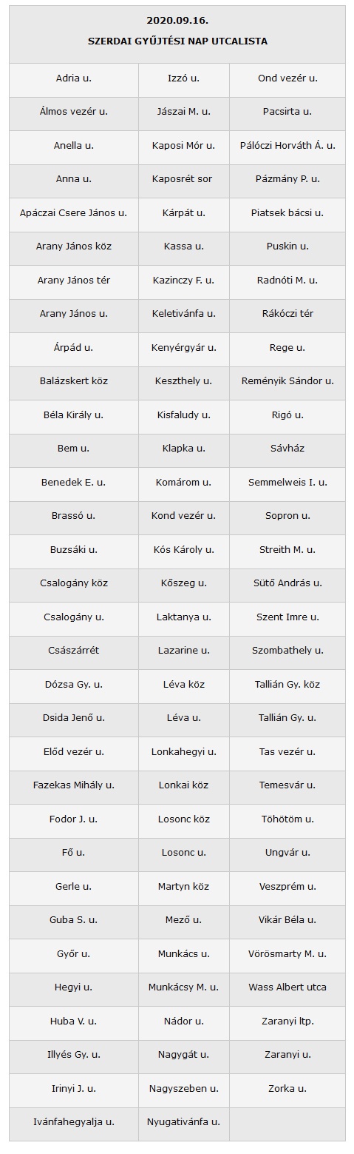The width and height of the screenshot is (354, 1154).
Task: Click the Semmelweis I. u. entry
Action: pos(287,482)
